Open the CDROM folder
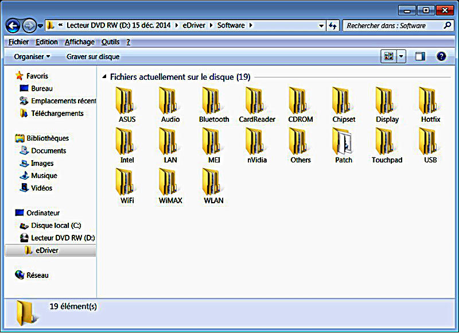Viewport: 459px width, 333px height. click(x=300, y=104)
